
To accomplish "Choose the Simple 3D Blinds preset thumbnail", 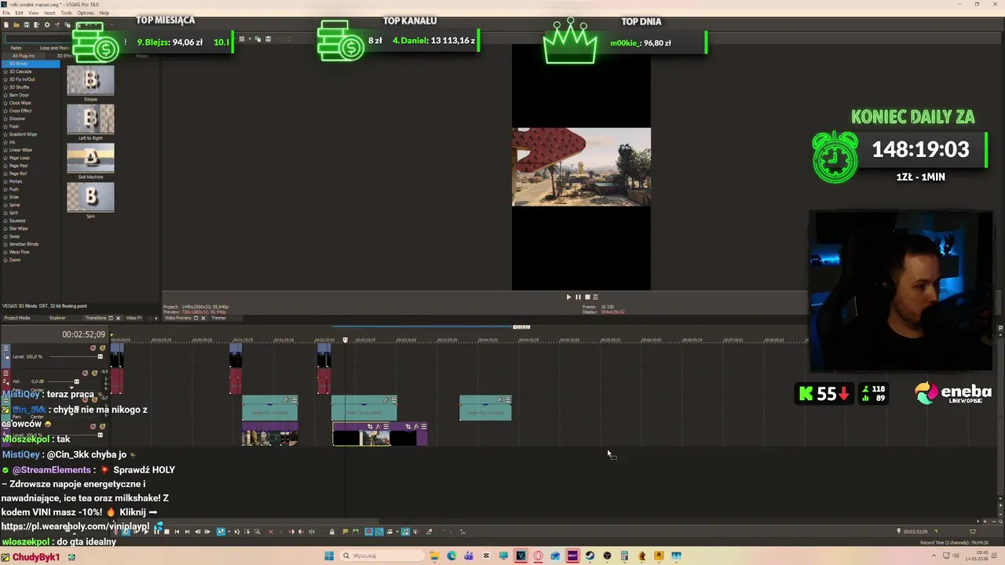I will [90, 80].
